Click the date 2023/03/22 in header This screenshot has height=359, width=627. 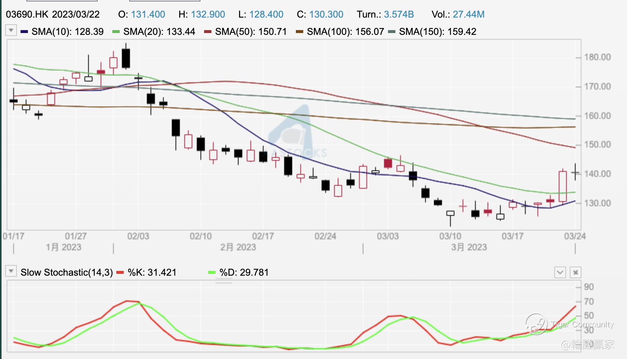[x=76, y=14]
